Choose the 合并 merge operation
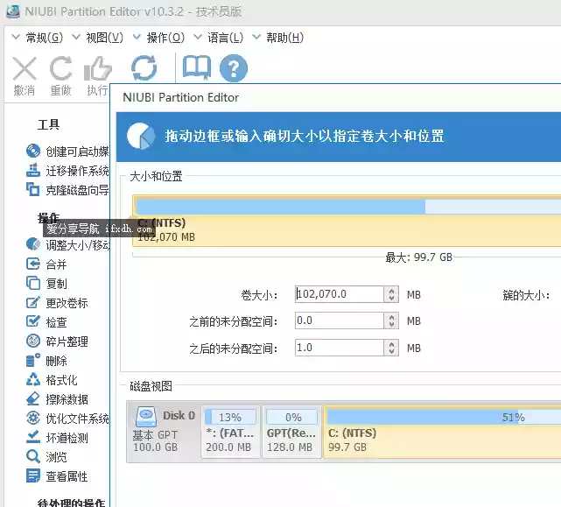 46,264
